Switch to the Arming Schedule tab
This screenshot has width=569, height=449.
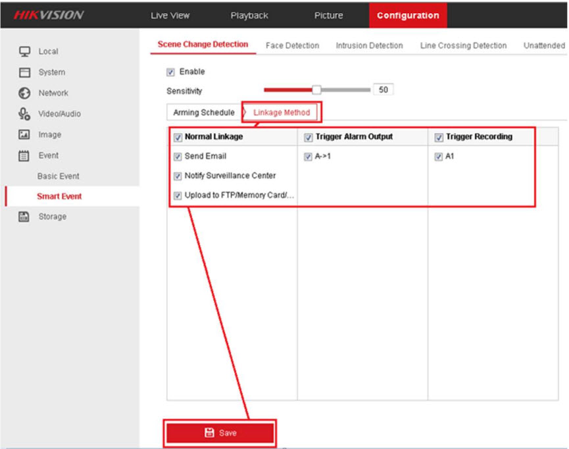pyautogui.click(x=203, y=113)
